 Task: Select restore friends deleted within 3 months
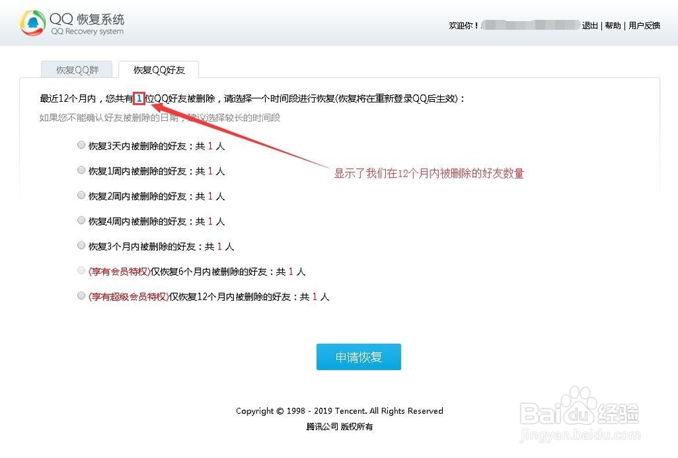81,246
